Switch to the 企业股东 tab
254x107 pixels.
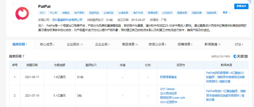point(75,44)
